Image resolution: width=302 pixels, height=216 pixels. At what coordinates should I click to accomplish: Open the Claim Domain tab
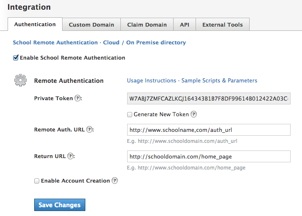tap(147, 25)
